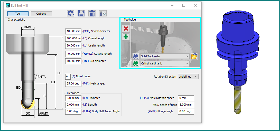This screenshot has width=280, height=131.
Task: Remove toolholder with red X icon
Action: point(126,29)
